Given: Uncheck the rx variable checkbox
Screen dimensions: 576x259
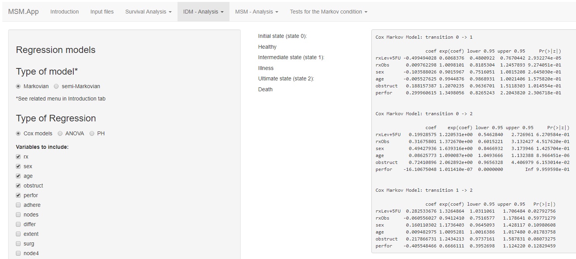Looking at the screenshot, I should (x=18, y=157).
